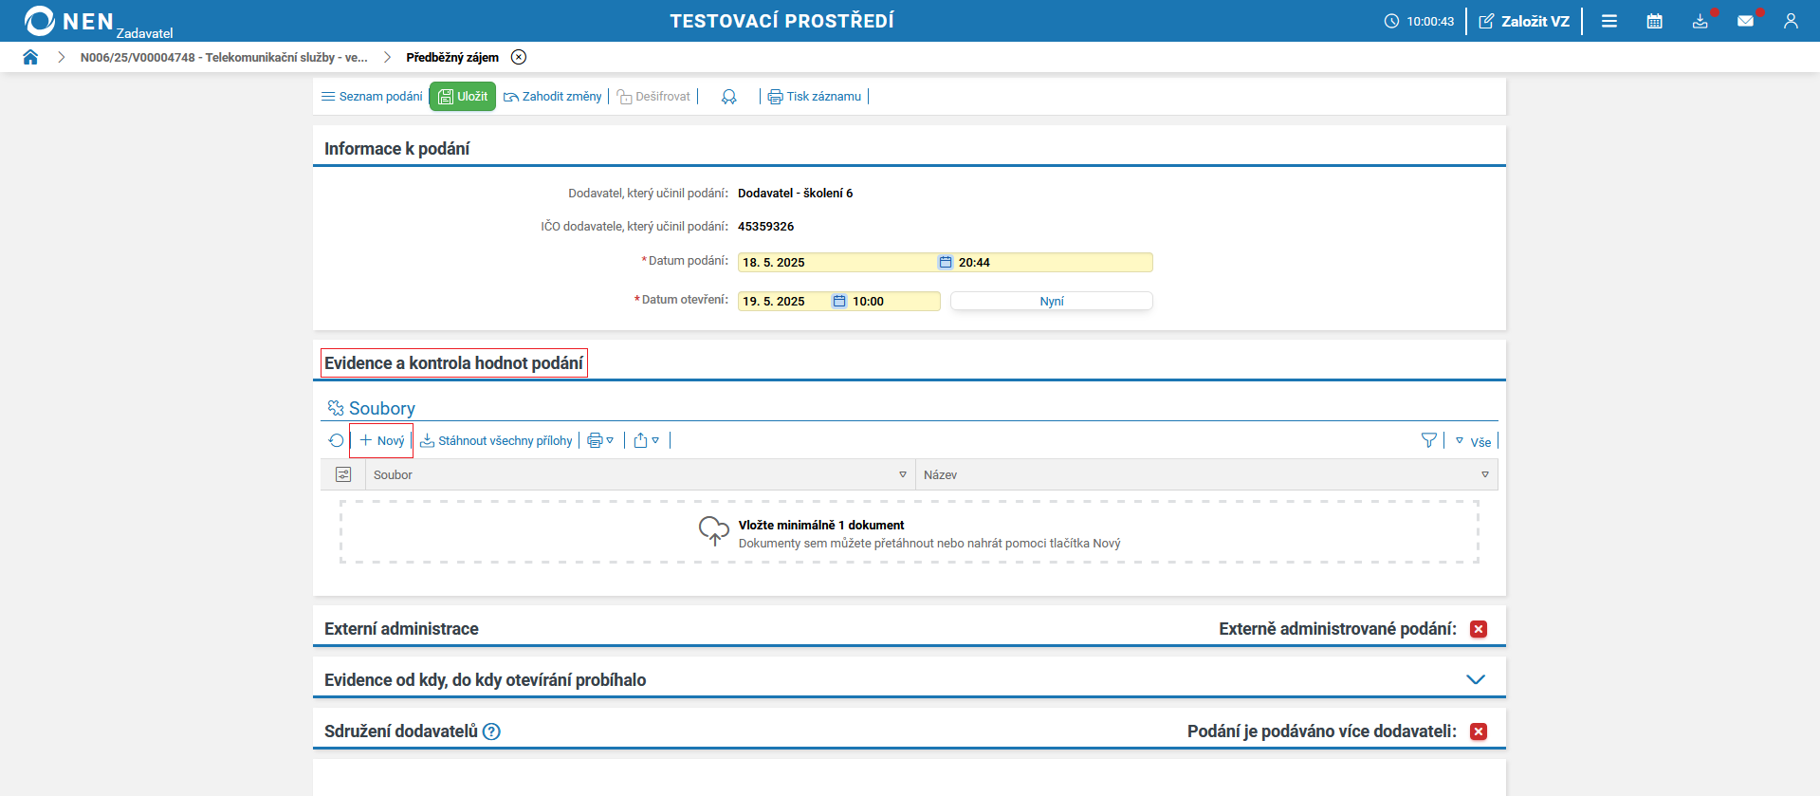Click Stáhnout všechny přílohy
The image size is (1820, 796).
tap(496, 440)
